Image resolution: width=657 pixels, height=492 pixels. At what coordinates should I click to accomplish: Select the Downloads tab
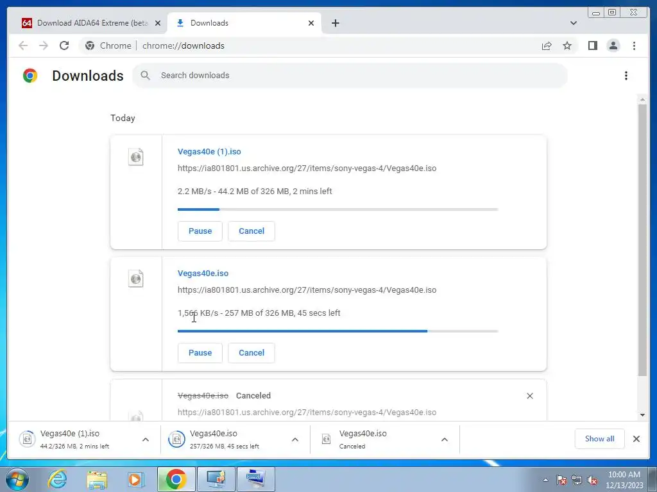click(x=244, y=23)
